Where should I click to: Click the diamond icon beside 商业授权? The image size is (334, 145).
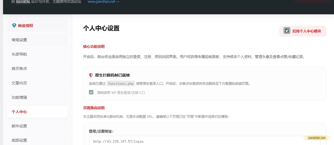14,26
